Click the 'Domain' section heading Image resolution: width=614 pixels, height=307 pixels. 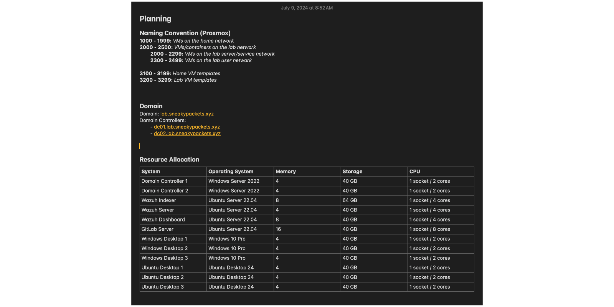(x=151, y=106)
